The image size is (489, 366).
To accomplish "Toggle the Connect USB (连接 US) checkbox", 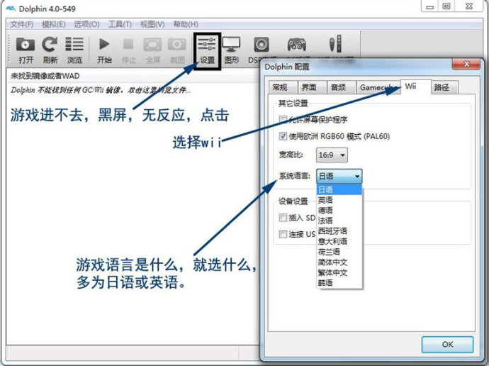I will pyautogui.click(x=283, y=234).
